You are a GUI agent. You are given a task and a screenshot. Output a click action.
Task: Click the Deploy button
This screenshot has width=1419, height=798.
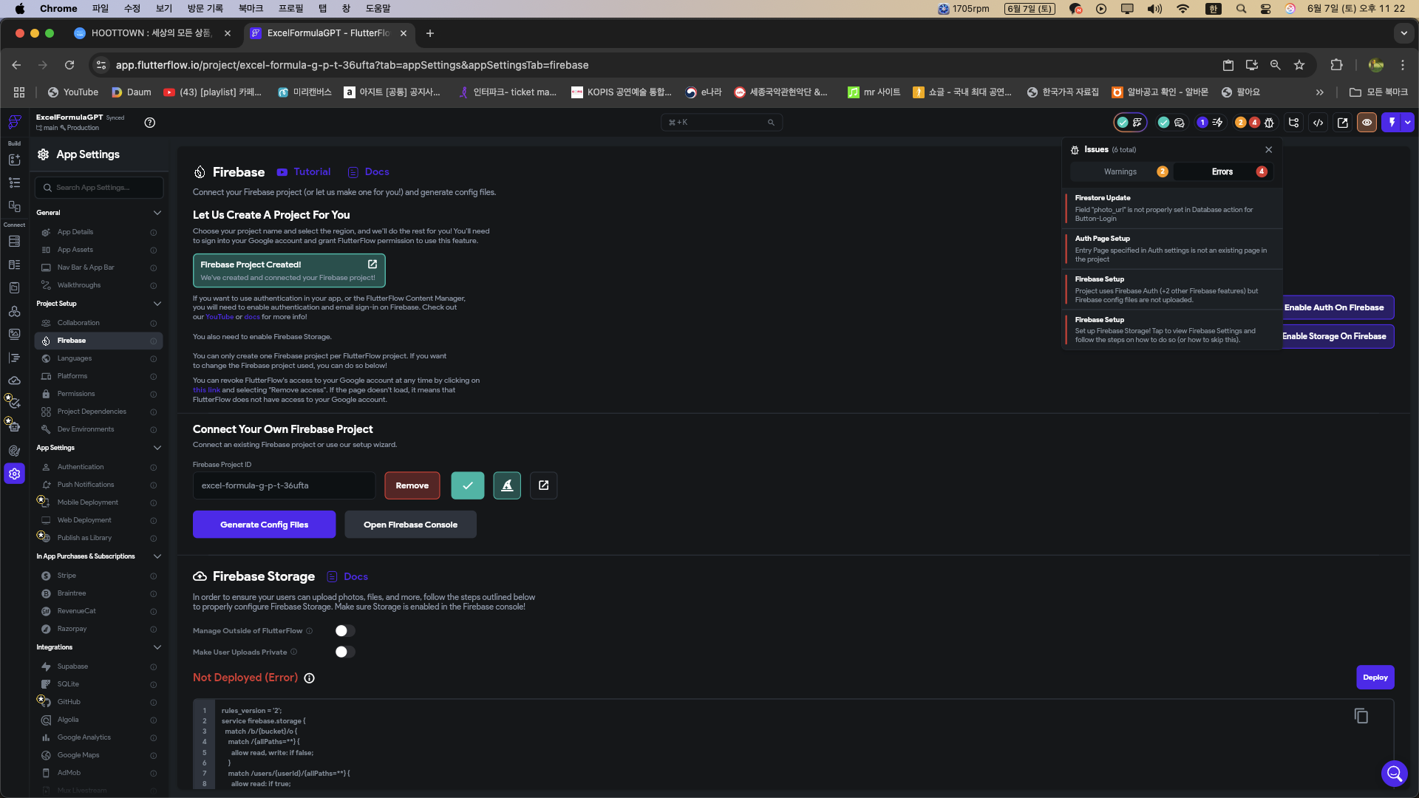(1375, 678)
